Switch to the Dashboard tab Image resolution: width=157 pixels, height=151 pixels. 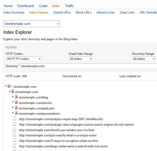(26, 6)
